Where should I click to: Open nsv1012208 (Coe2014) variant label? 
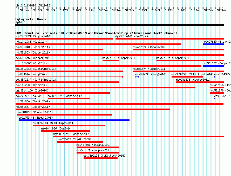31,85
